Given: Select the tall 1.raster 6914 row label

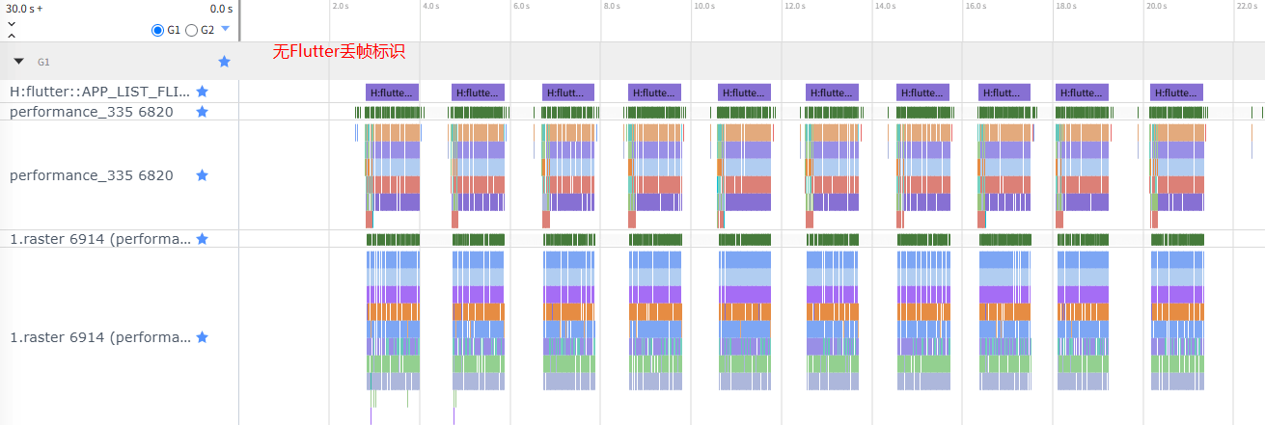Looking at the screenshot, I should [x=100, y=337].
